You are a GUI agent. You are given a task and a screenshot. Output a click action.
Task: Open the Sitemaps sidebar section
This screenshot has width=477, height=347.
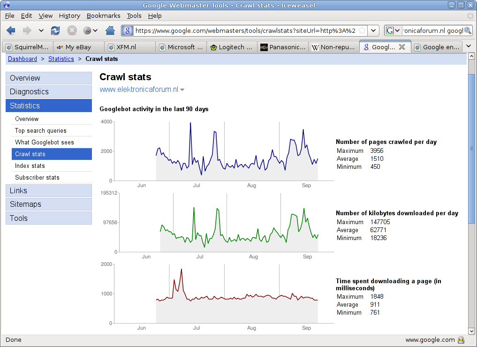click(x=49, y=204)
